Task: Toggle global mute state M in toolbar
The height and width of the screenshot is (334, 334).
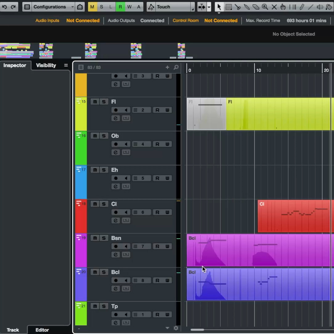Action: 92,7
